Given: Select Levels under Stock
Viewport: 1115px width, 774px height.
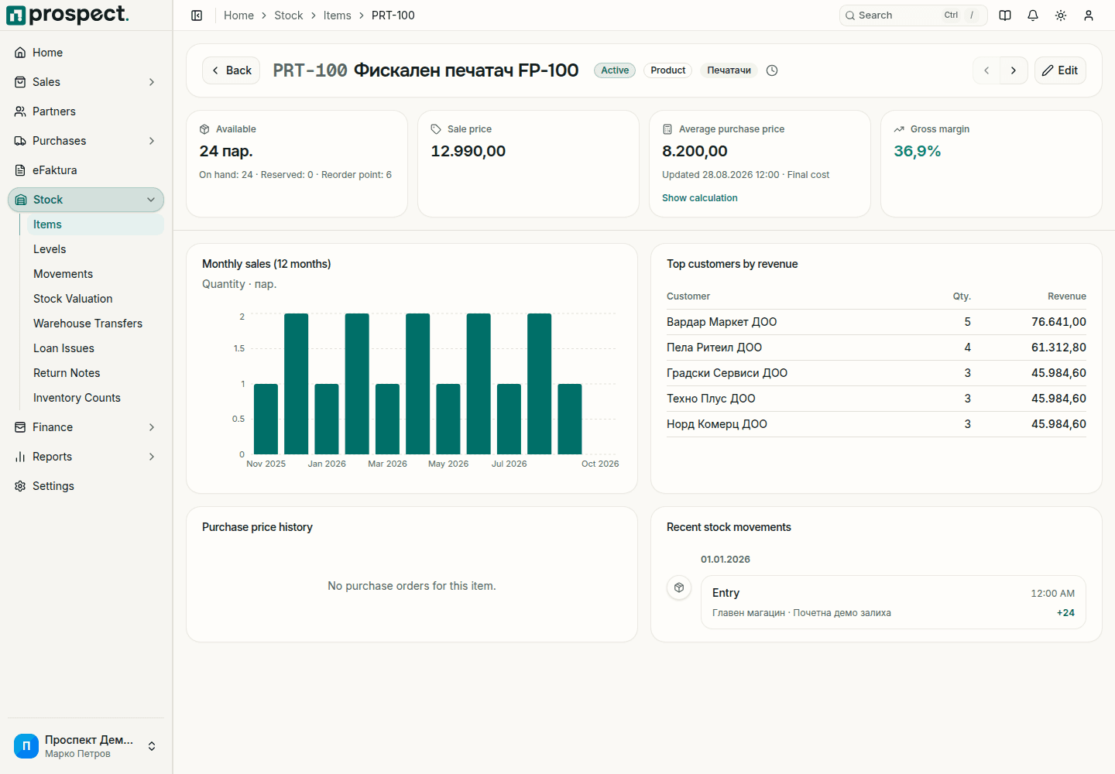Looking at the screenshot, I should (95, 249).
